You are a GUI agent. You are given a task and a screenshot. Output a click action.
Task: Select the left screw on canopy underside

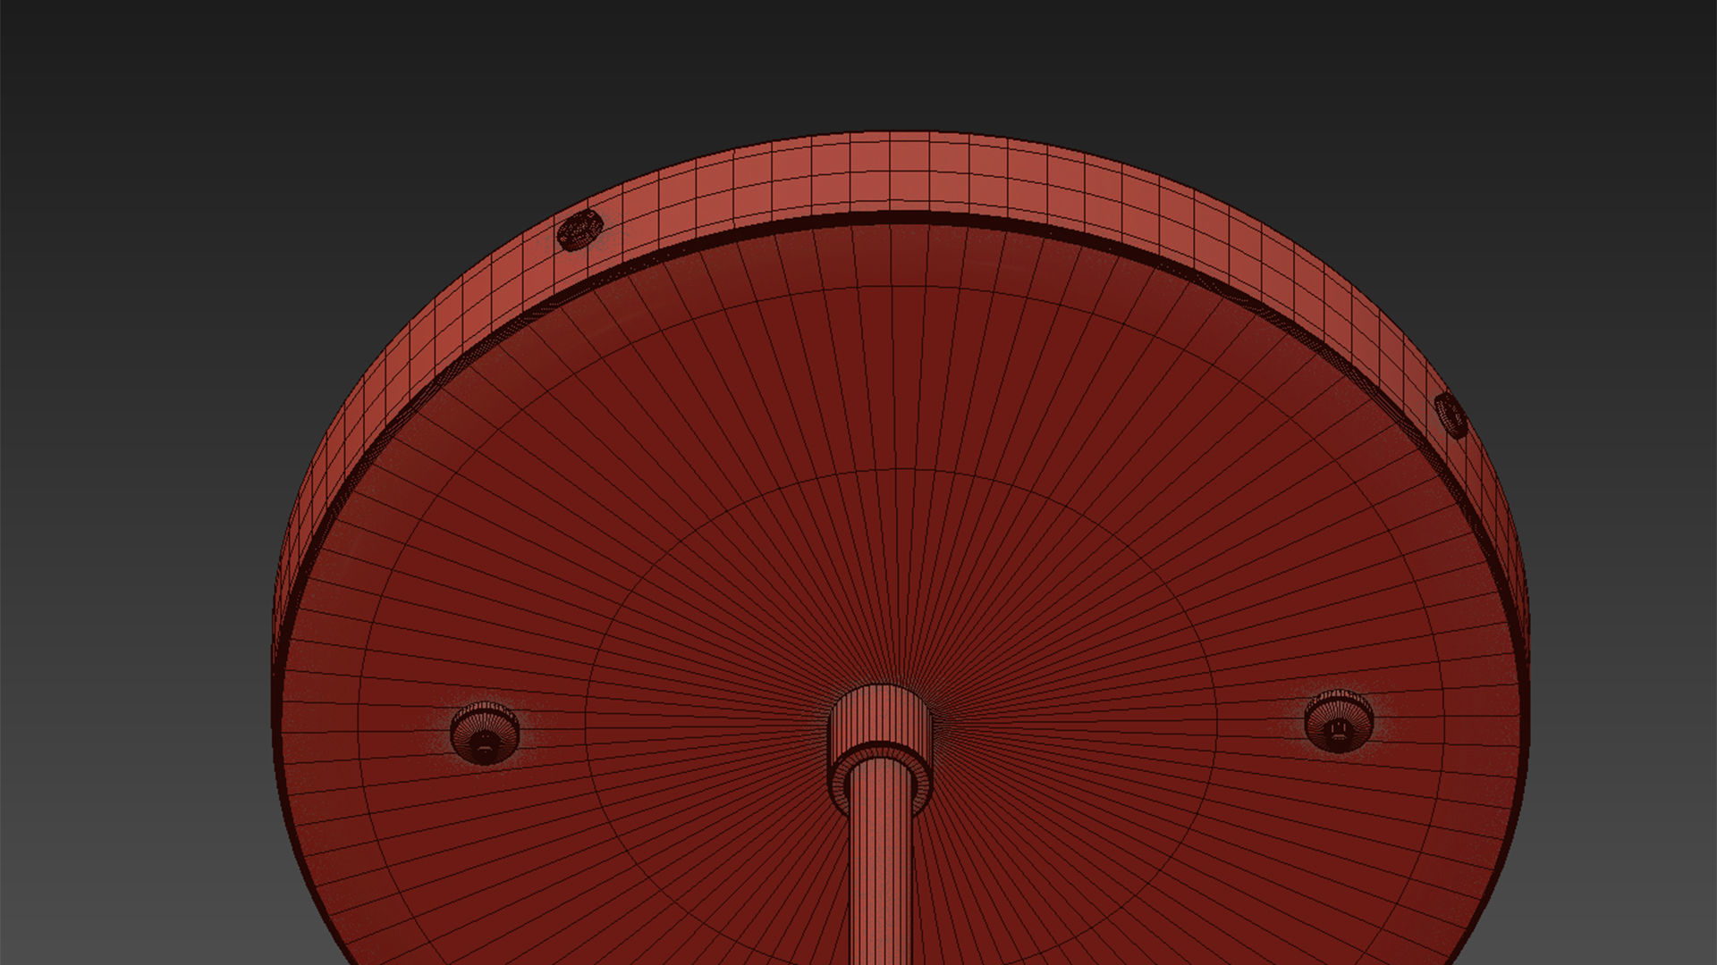pyautogui.click(x=485, y=733)
